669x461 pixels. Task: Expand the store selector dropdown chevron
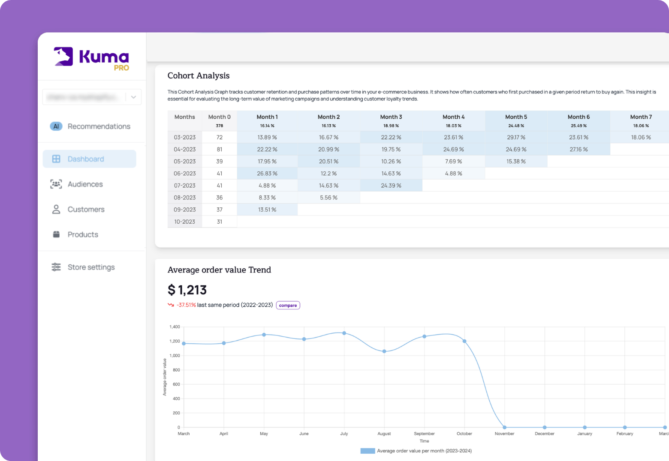point(133,97)
